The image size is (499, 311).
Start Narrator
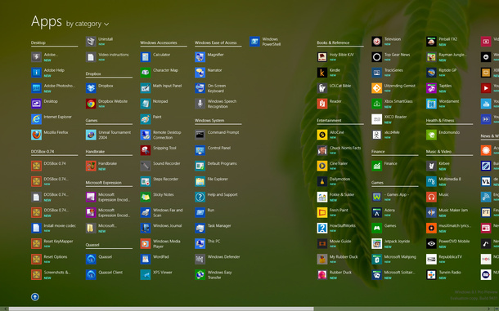[x=209, y=73]
